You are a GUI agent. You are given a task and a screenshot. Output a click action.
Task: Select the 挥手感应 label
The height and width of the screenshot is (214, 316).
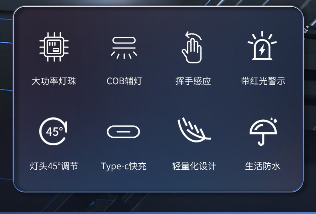pos(193,81)
